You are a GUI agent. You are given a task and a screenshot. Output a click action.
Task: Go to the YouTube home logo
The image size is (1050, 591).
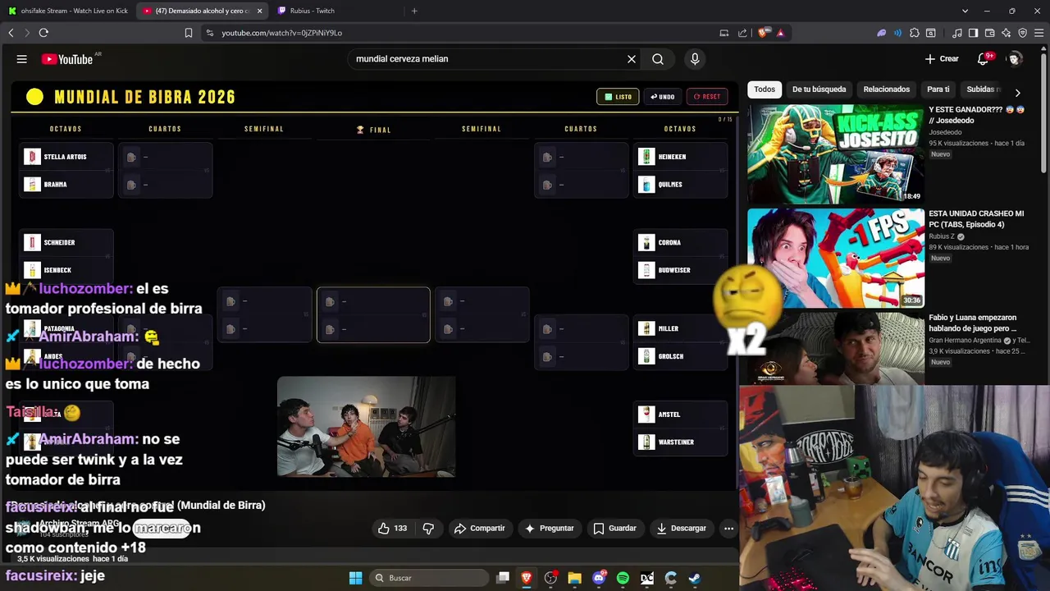coord(67,59)
